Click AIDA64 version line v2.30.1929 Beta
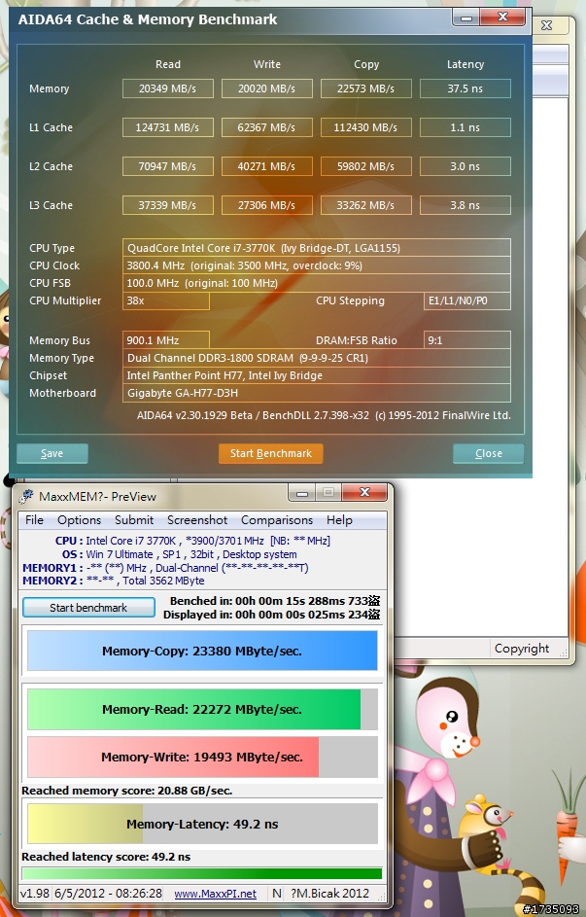The width and height of the screenshot is (586, 917). pos(324,415)
